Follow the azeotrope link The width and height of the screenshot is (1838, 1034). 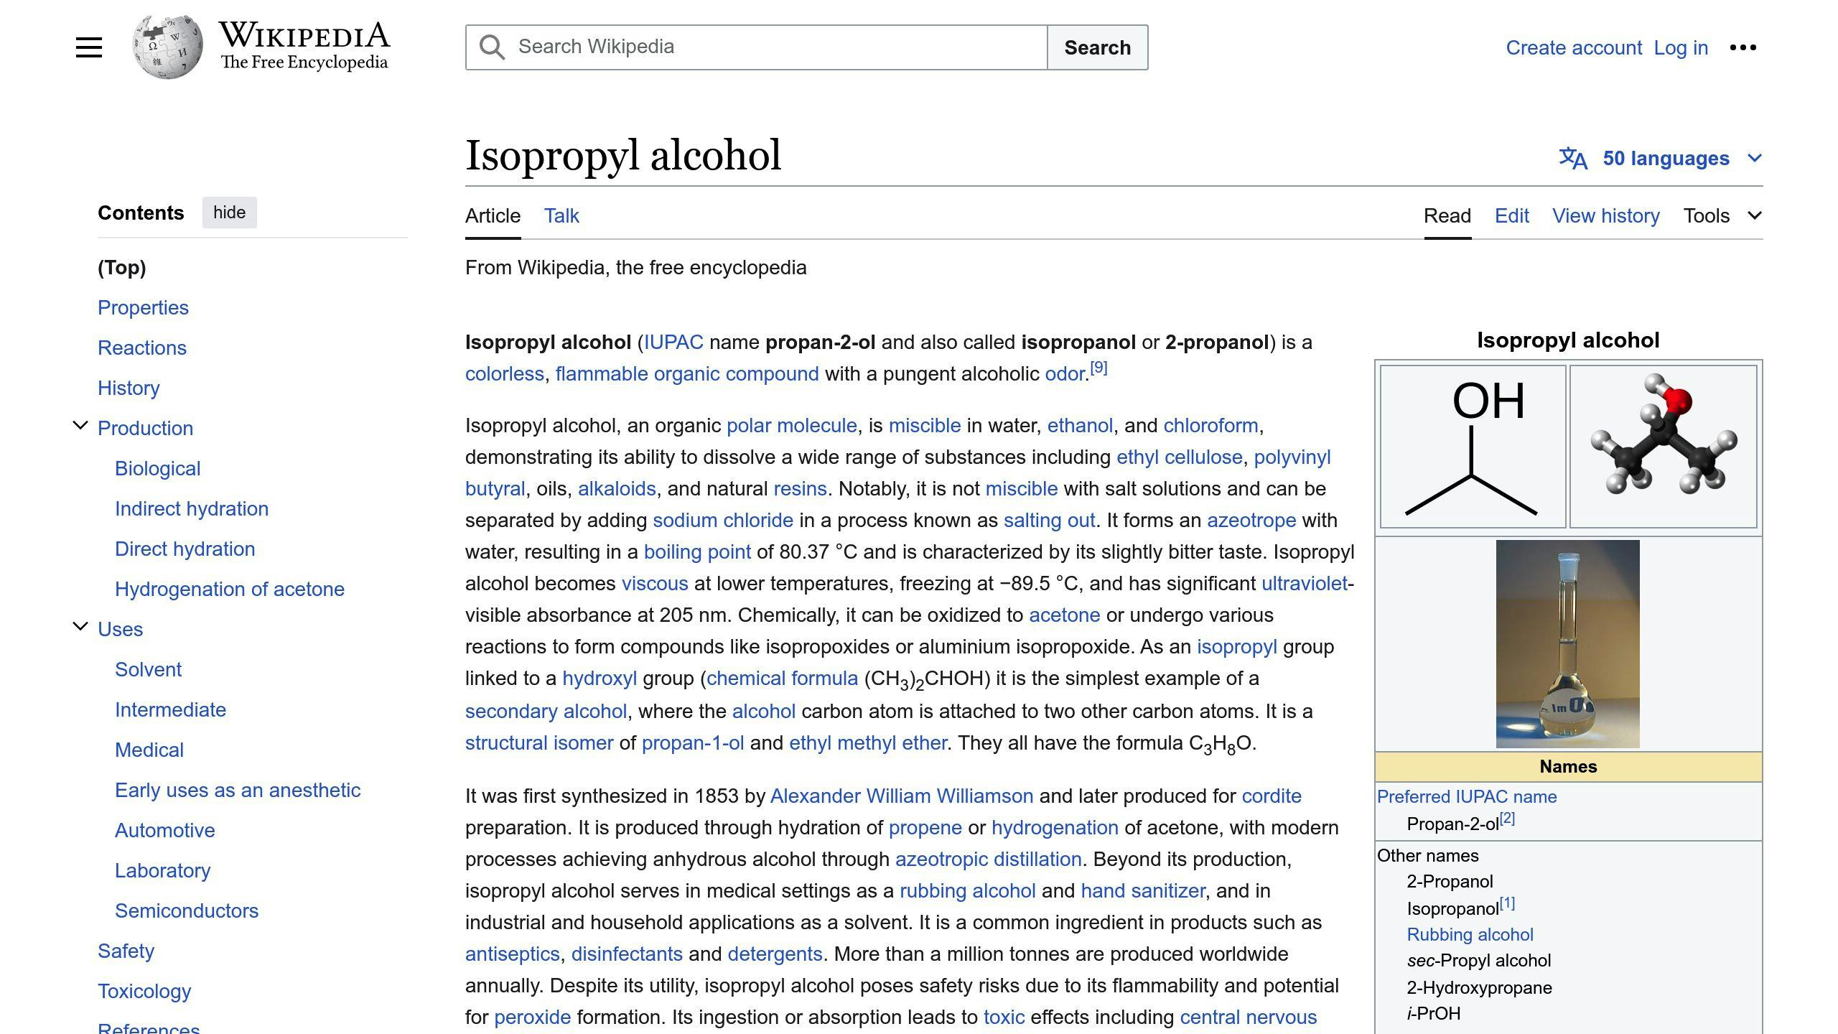pos(1251,521)
